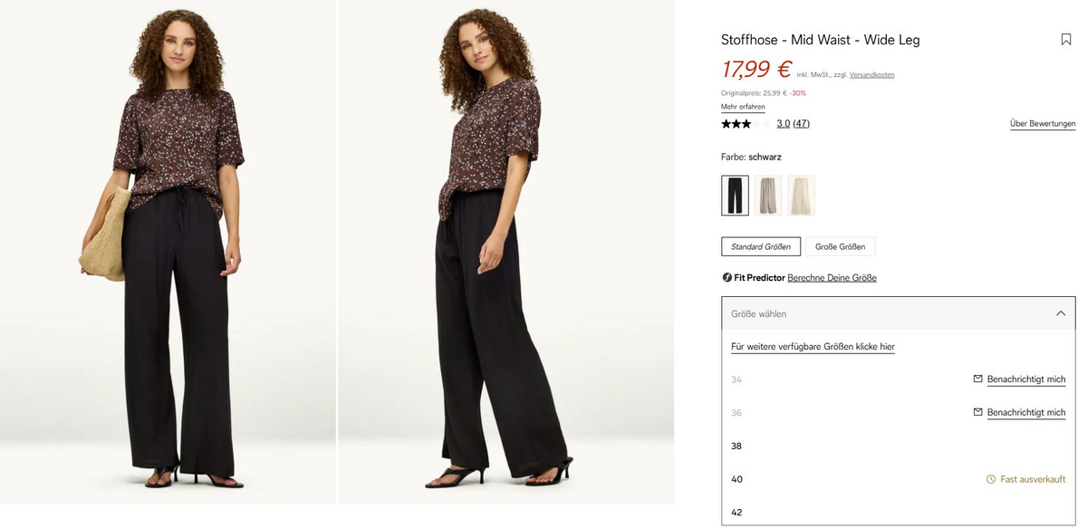Collapse the Größe wählen dropdown chevron
Image resolution: width=1087 pixels, height=528 pixels.
(x=1061, y=313)
